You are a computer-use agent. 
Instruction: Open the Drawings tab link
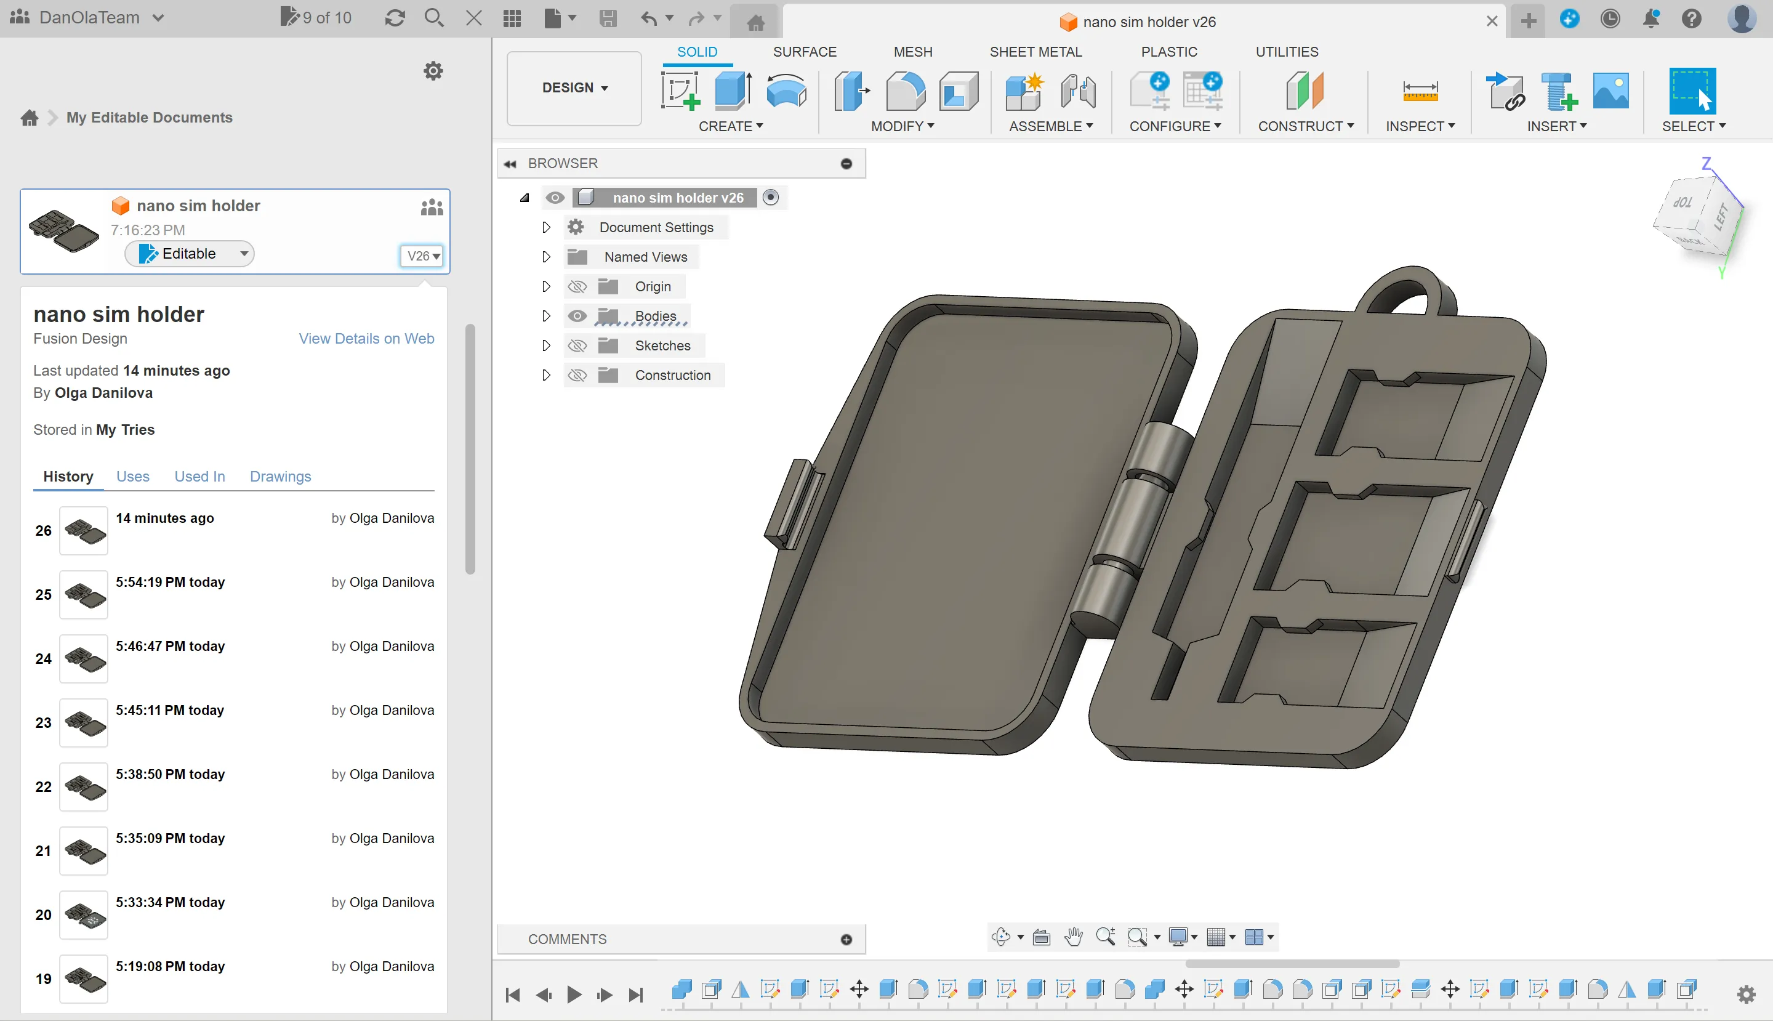pyautogui.click(x=281, y=476)
